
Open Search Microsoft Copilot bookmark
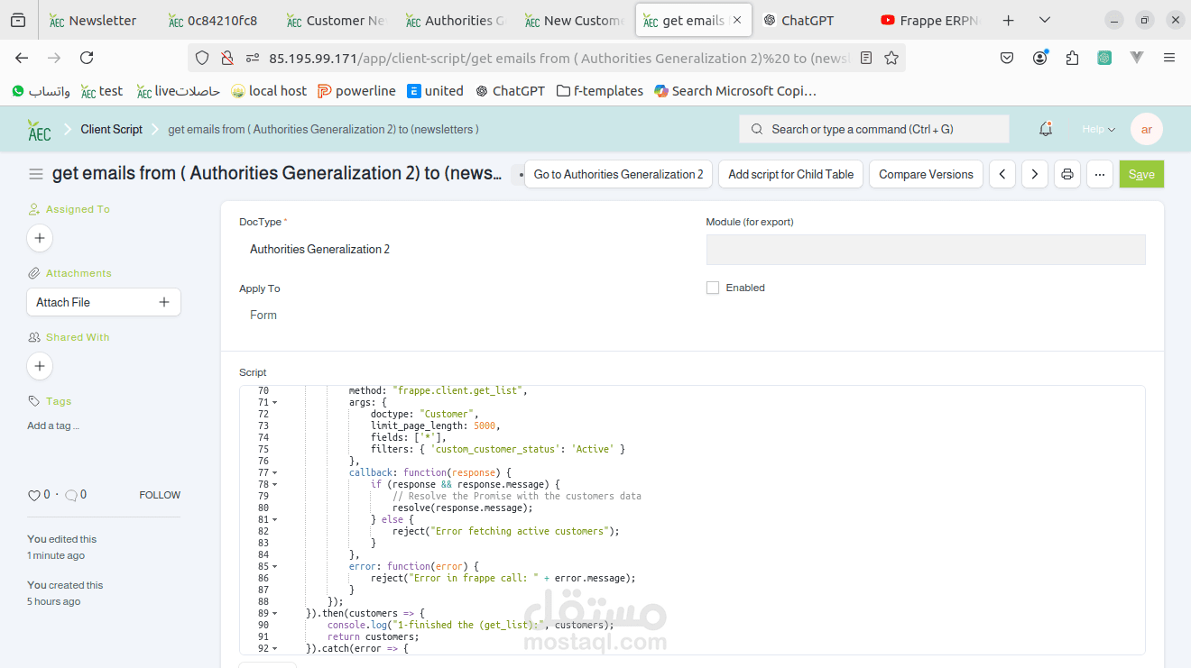734,91
